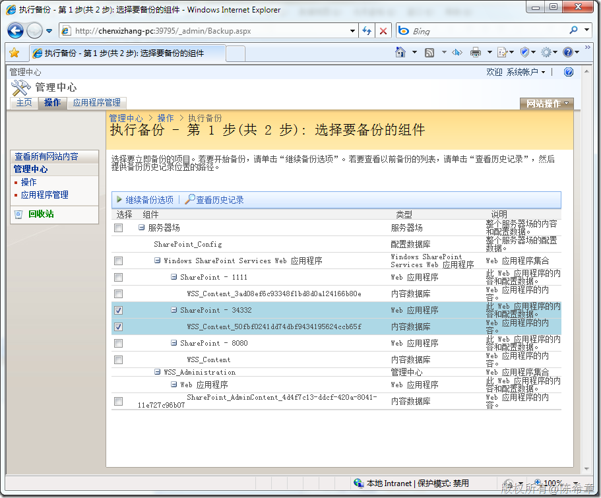Open the Tools gear menu icon
Image resolution: width=601 pixels, height=498 pixels.
tap(548, 52)
